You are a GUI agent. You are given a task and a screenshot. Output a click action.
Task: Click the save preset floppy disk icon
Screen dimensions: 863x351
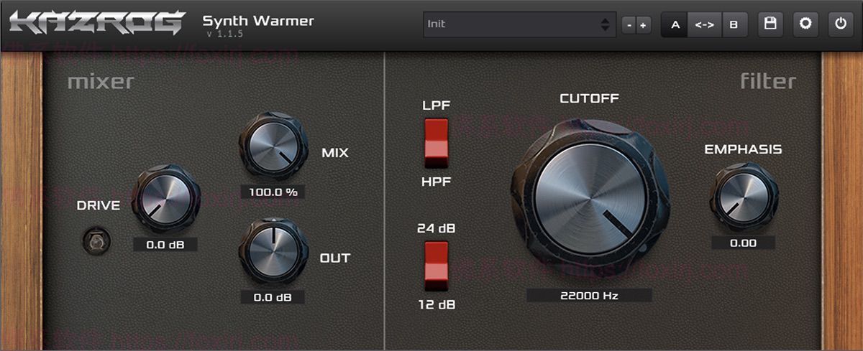[x=770, y=24]
